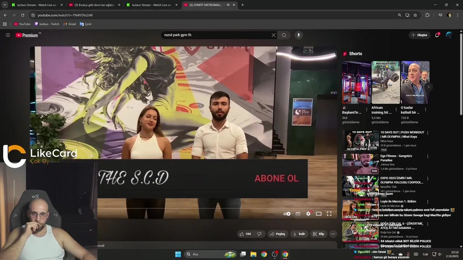Image resolution: width=463 pixels, height=260 pixels.
Task: Like the video with 104 likes
Action: pos(245,234)
